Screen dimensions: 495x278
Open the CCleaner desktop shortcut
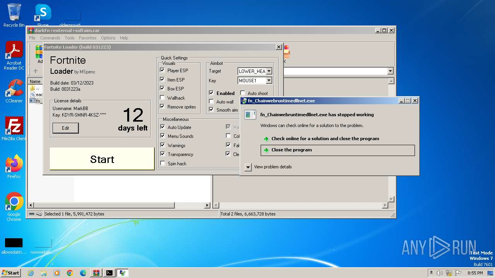[14, 91]
